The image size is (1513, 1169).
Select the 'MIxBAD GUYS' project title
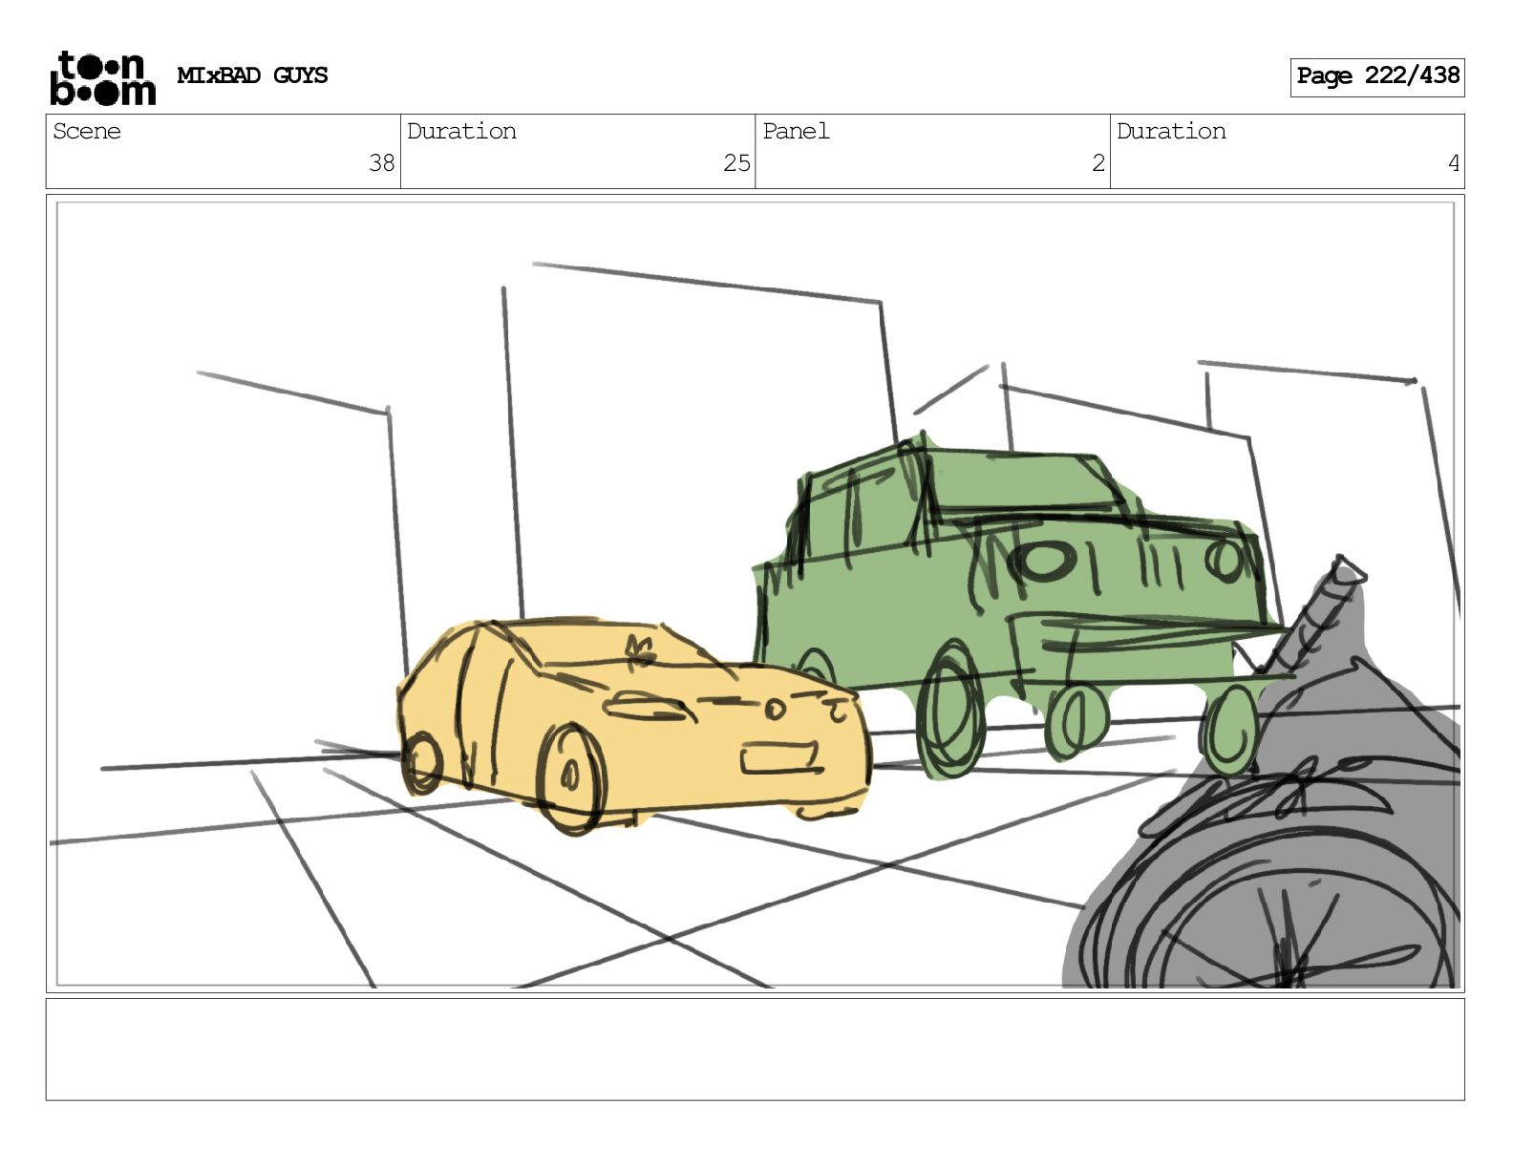click(x=252, y=75)
